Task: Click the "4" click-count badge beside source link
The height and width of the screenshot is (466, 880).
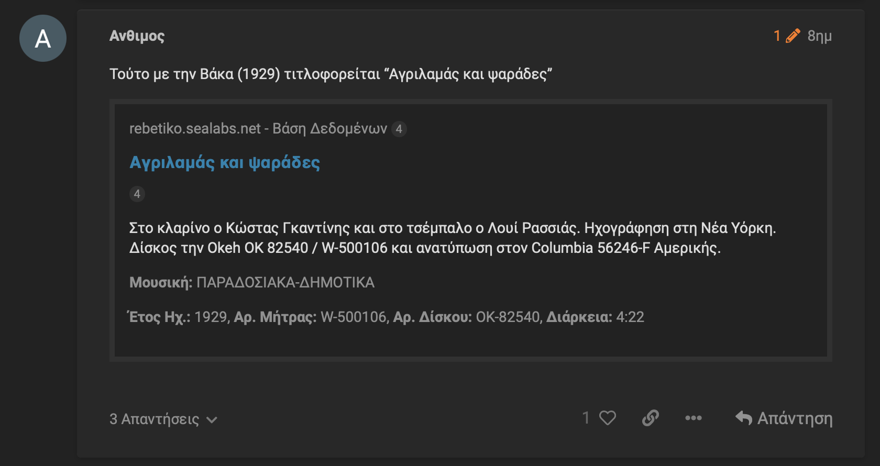Action: coord(399,129)
